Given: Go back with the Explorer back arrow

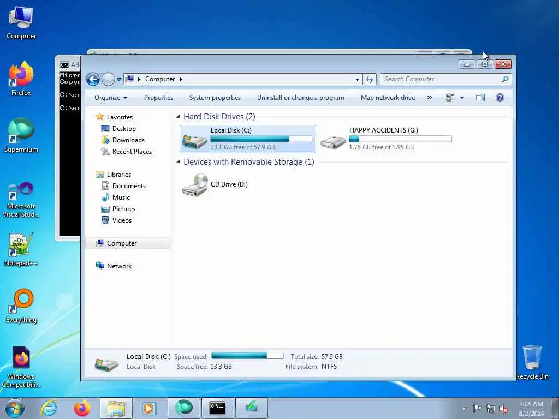Looking at the screenshot, I should click(93, 79).
